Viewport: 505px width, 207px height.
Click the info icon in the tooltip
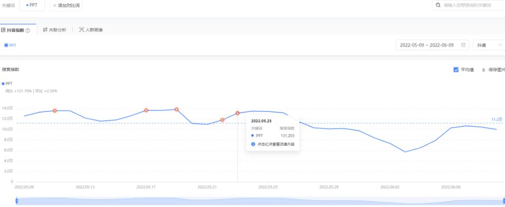(253, 144)
